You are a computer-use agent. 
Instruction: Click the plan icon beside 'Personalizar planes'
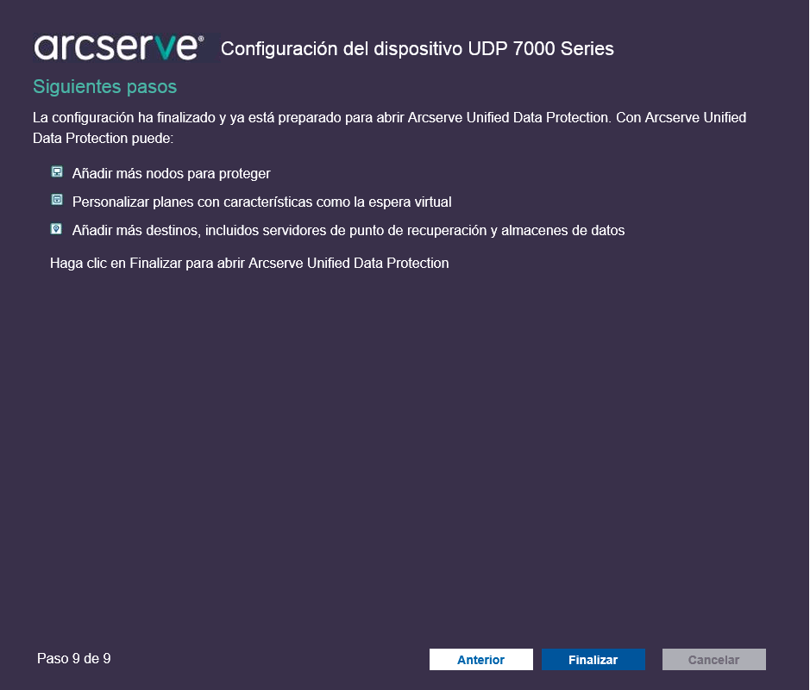tap(57, 200)
